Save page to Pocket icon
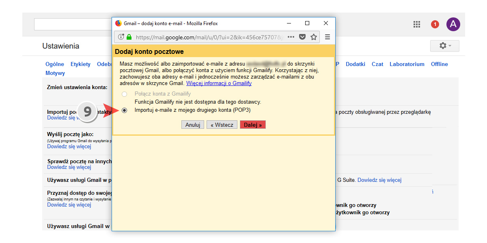 coord(302,37)
